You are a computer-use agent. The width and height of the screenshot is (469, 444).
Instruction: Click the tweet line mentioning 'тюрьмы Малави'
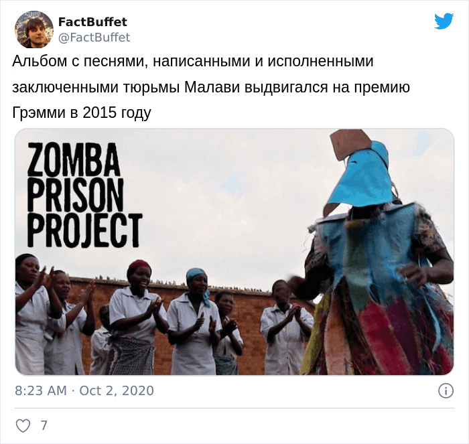pos(211,87)
